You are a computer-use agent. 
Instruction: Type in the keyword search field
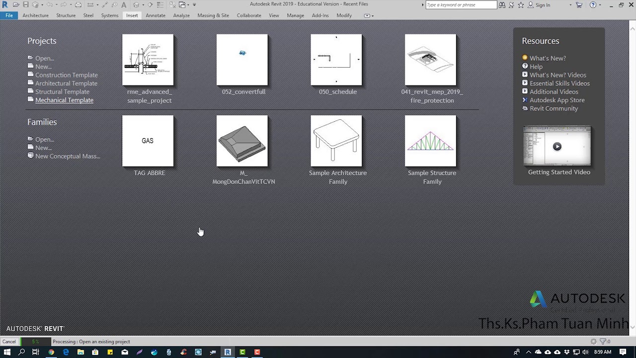coord(461,5)
